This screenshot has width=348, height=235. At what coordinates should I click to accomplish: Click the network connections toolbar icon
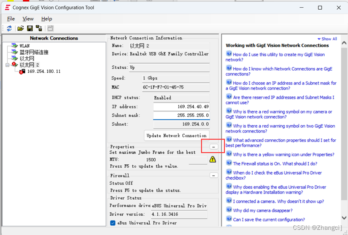point(39,29)
